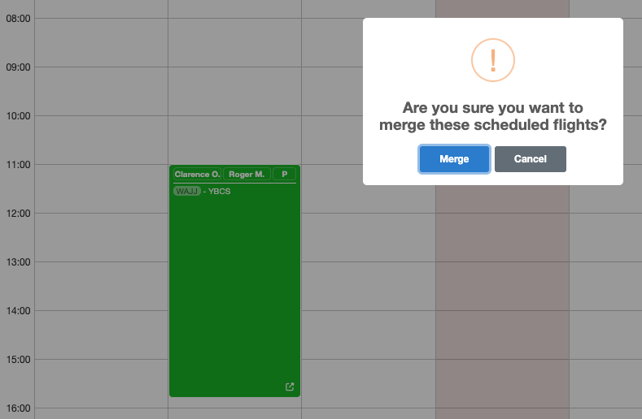The height and width of the screenshot is (419, 642).
Task: Click the 10:00 time label
Action: [17, 115]
